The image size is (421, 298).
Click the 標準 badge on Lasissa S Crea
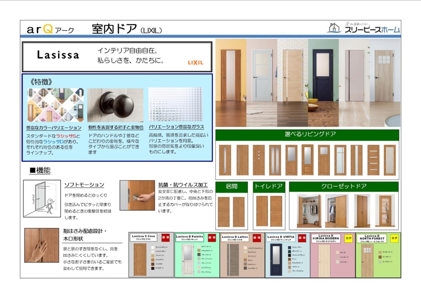pyautogui.click(x=165, y=237)
